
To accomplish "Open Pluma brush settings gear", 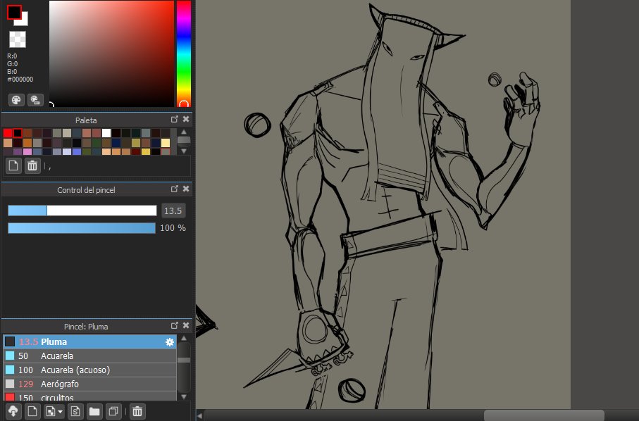I will click(x=170, y=342).
